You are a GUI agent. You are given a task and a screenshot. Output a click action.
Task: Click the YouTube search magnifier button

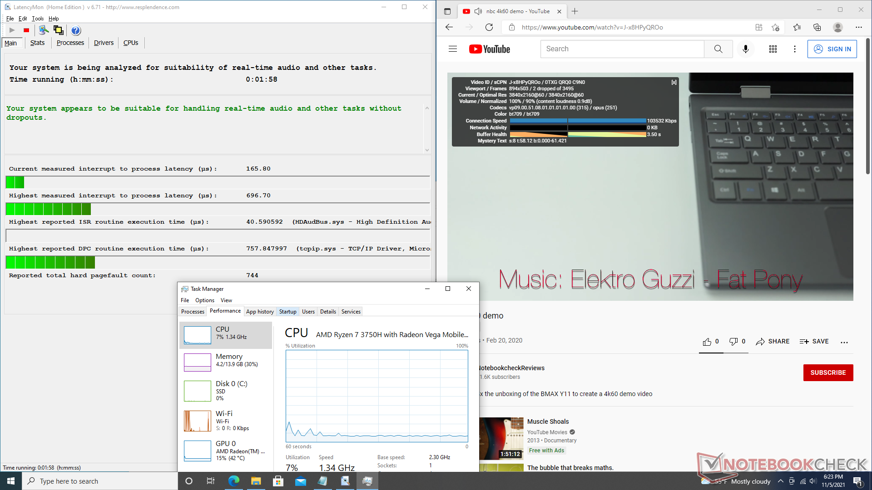pos(718,49)
